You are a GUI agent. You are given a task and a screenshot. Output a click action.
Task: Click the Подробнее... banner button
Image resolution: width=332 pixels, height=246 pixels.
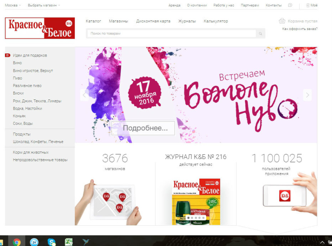coord(143,128)
